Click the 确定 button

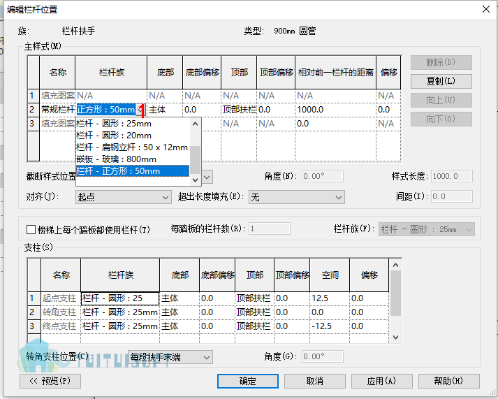[x=248, y=381]
